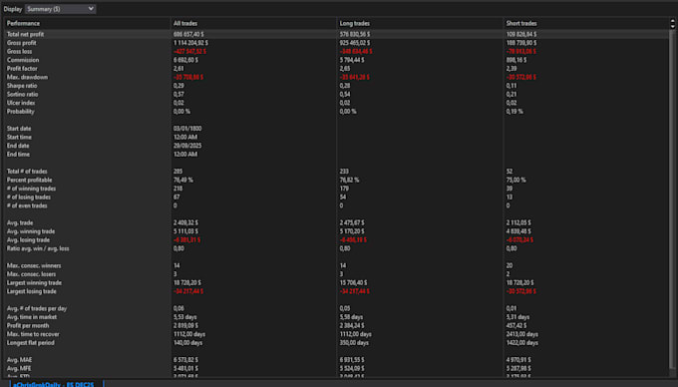
Task: Click the Short trades red Gross loss value
Action: pos(521,52)
